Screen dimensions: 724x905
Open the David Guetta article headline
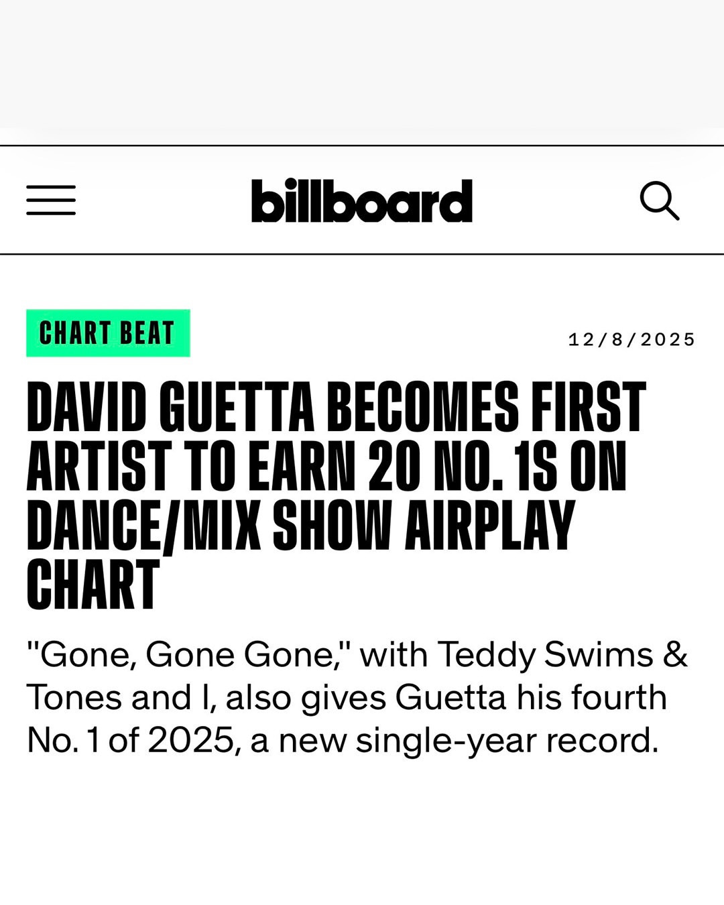pyautogui.click(x=335, y=496)
